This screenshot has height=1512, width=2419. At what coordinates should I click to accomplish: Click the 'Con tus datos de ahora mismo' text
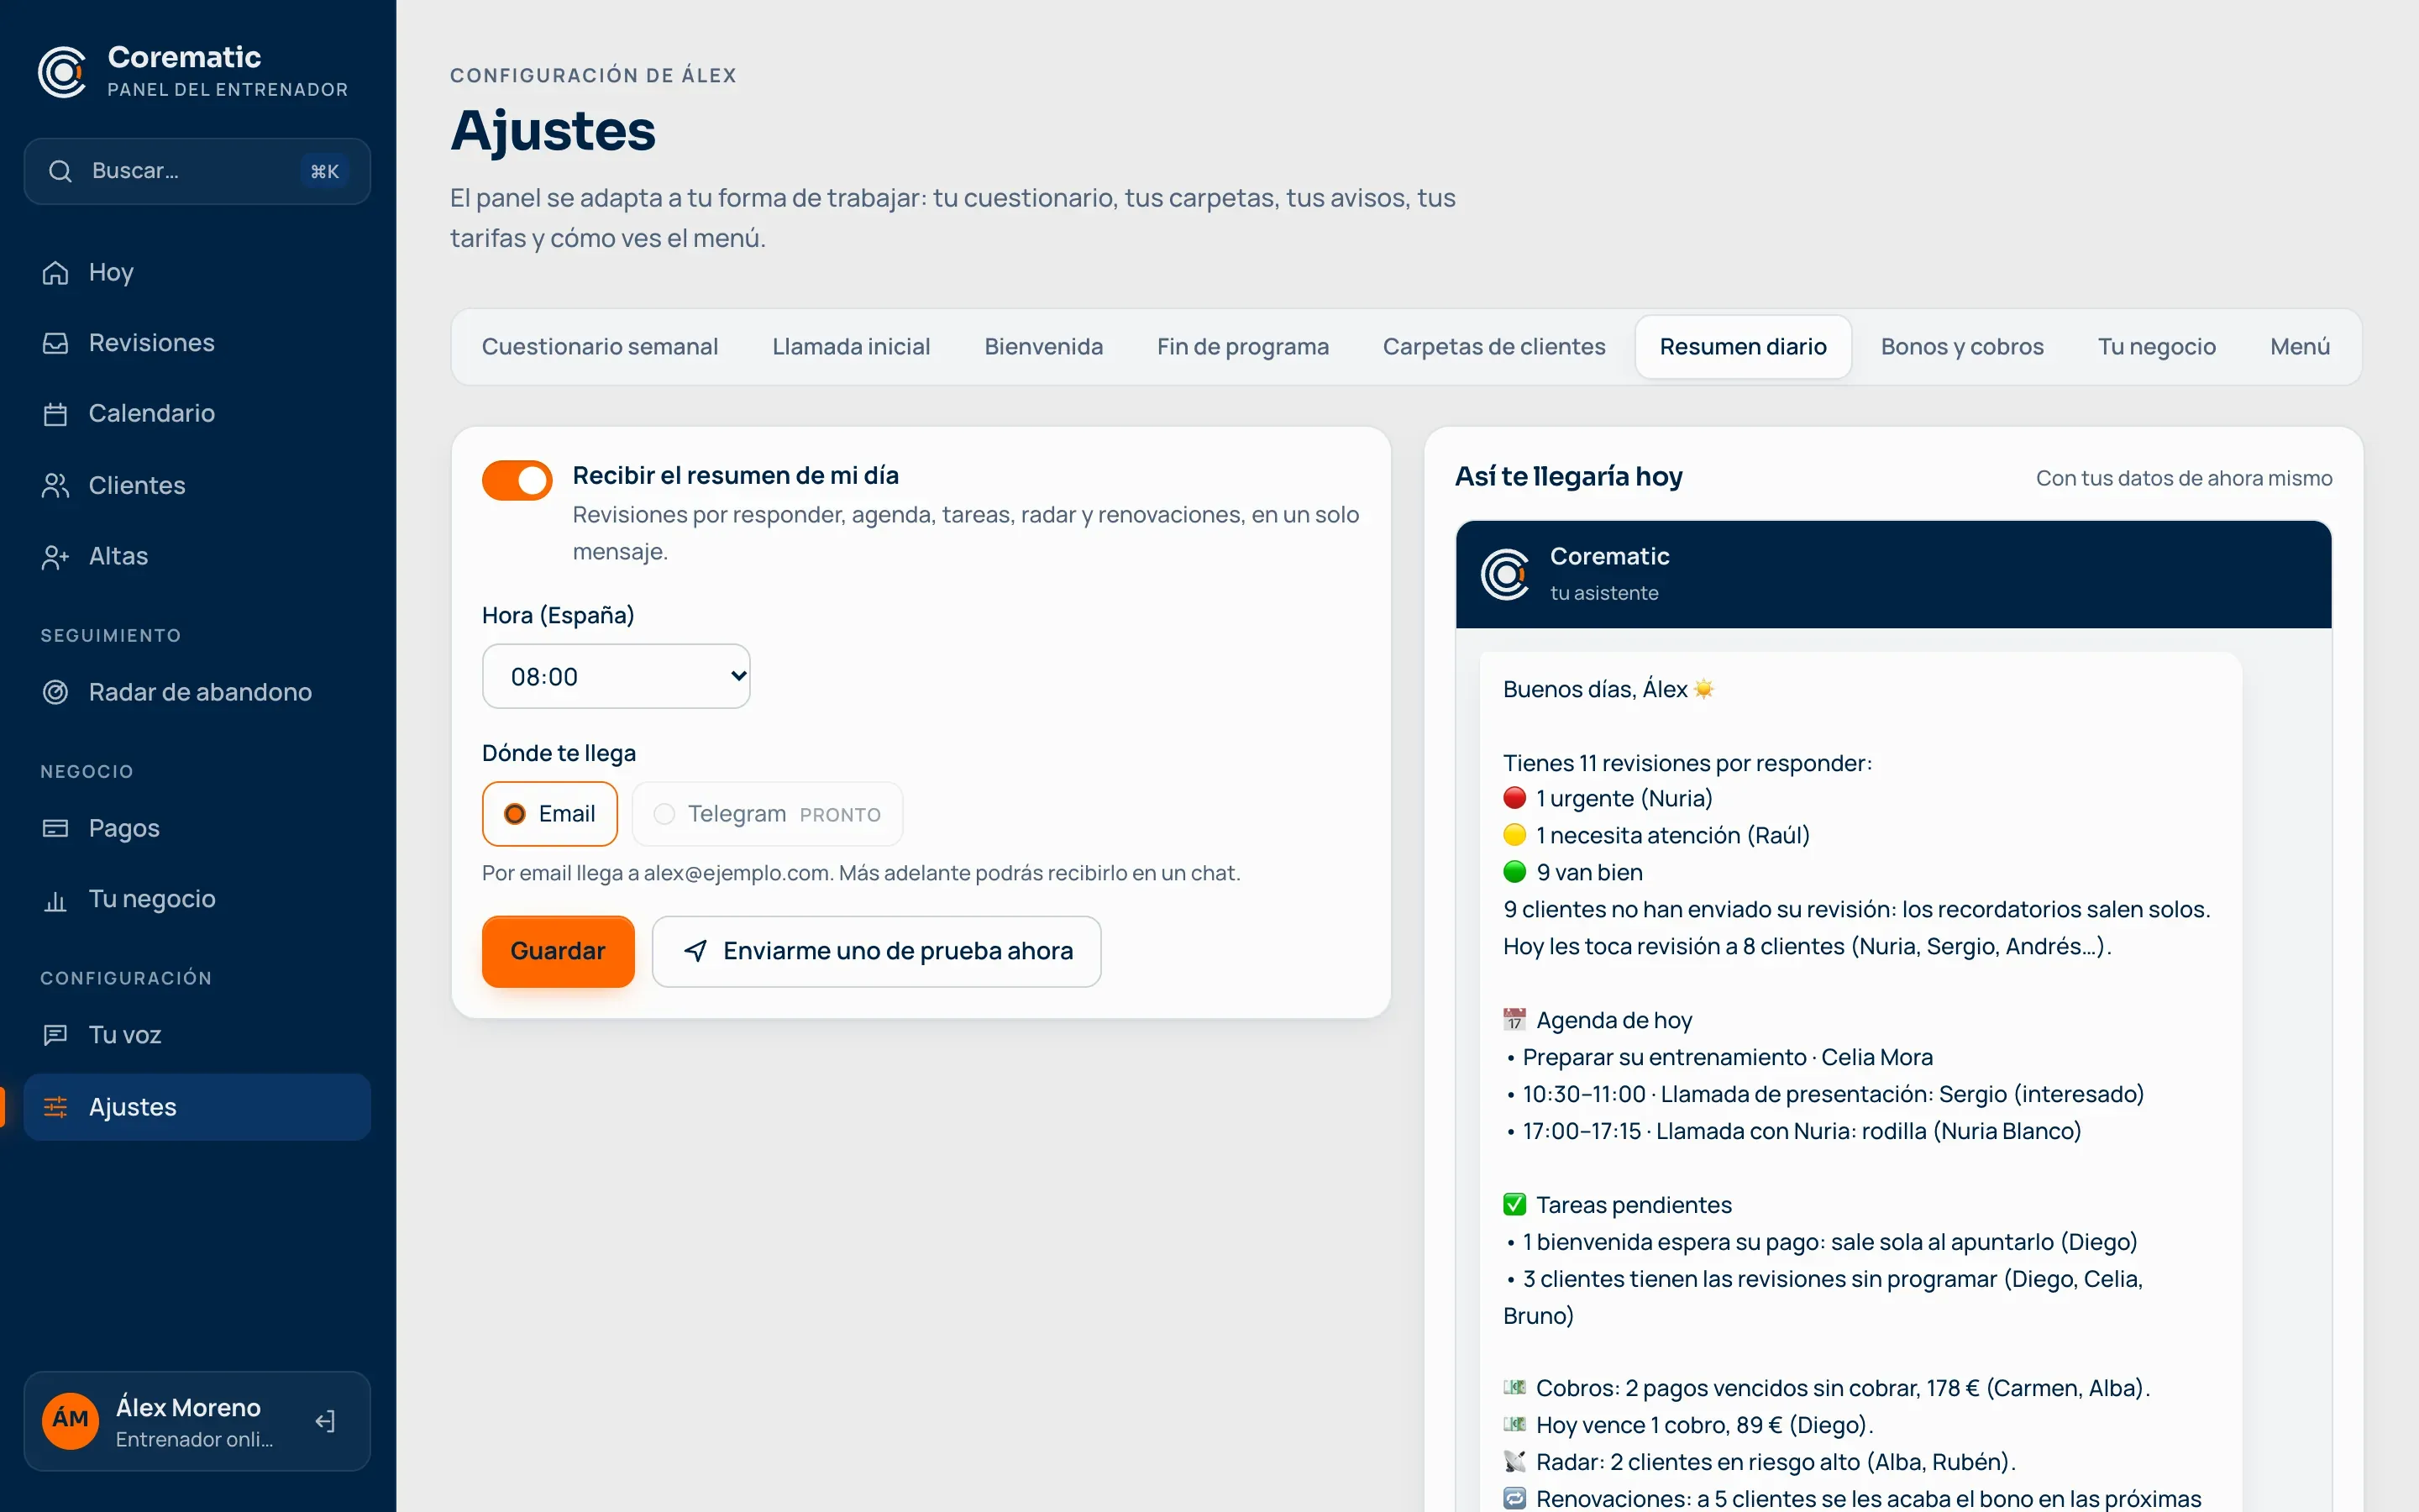[2184, 478]
